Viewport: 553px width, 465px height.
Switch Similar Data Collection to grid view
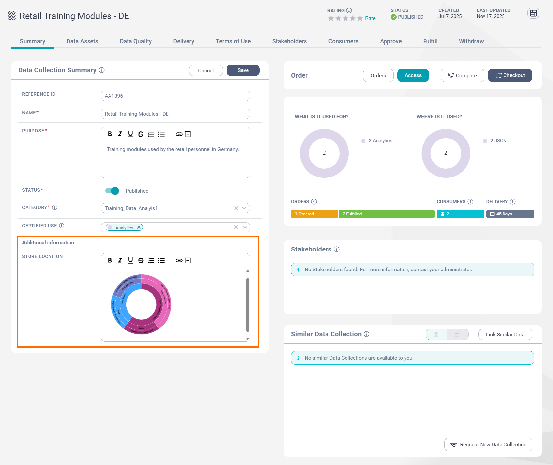(436, 334)
